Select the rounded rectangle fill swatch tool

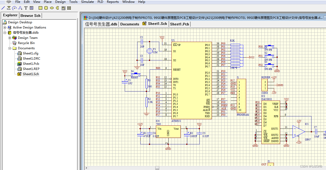coord(46,8)
